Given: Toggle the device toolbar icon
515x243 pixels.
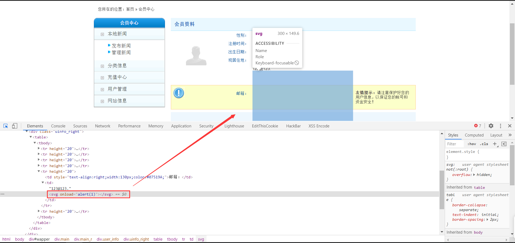Looking at the screenshot, I should click(15, 126).
